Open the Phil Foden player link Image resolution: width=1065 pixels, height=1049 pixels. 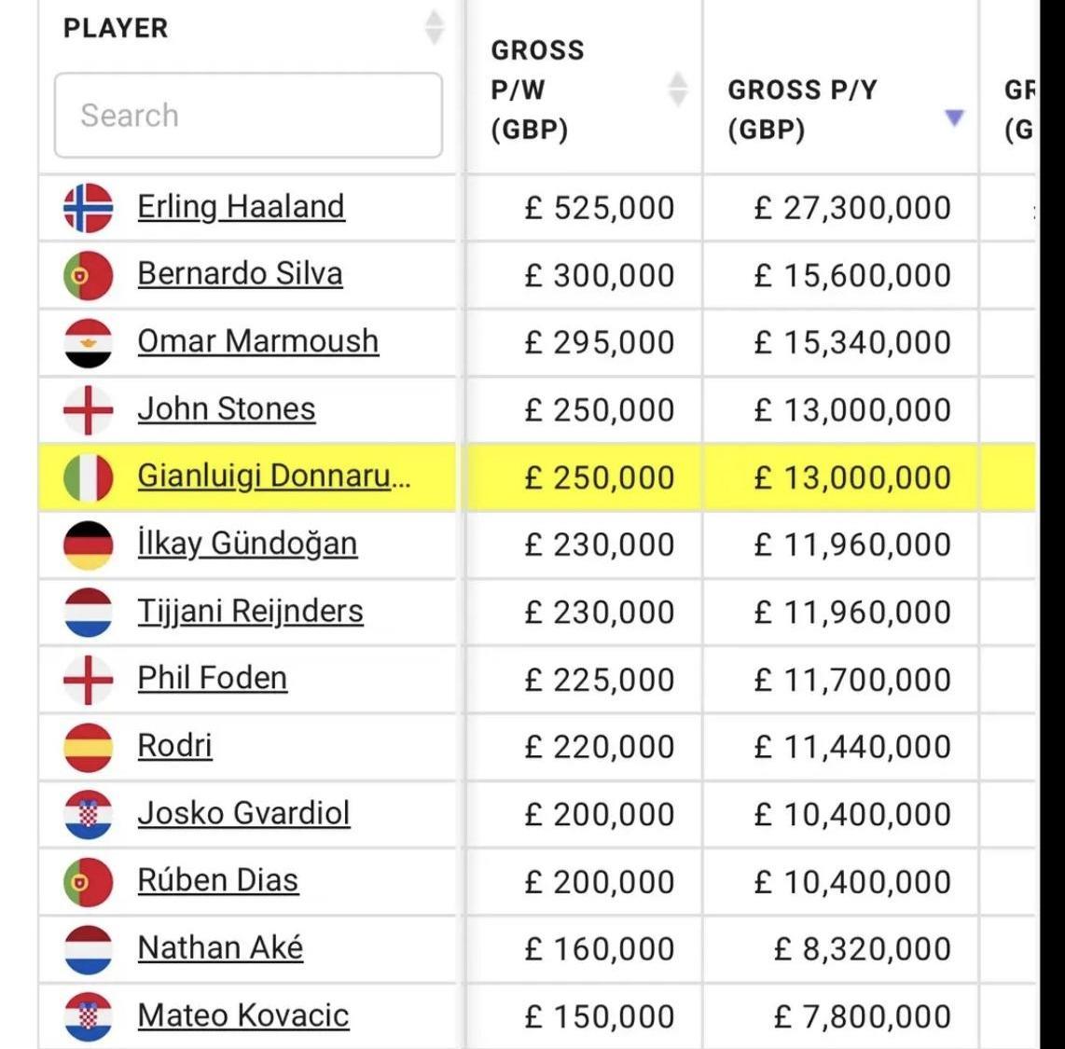(212, 679)
